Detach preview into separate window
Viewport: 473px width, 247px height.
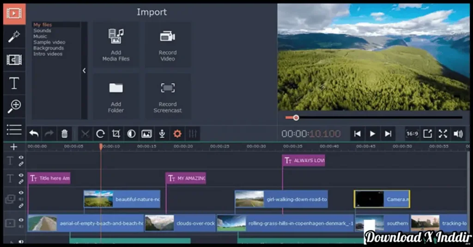[x=427, y=134]
